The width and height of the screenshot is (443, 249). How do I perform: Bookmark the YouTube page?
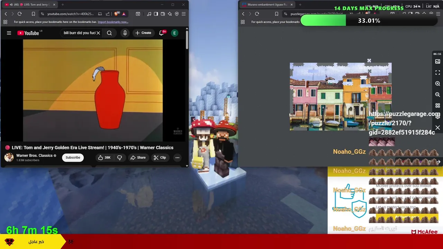click(33, 14)
